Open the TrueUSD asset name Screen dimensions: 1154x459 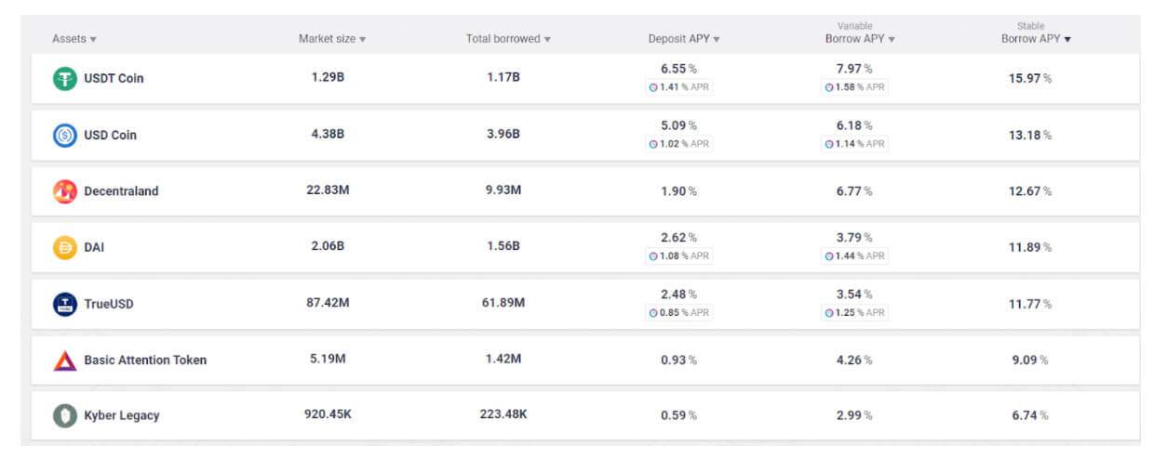pos(109,304)
